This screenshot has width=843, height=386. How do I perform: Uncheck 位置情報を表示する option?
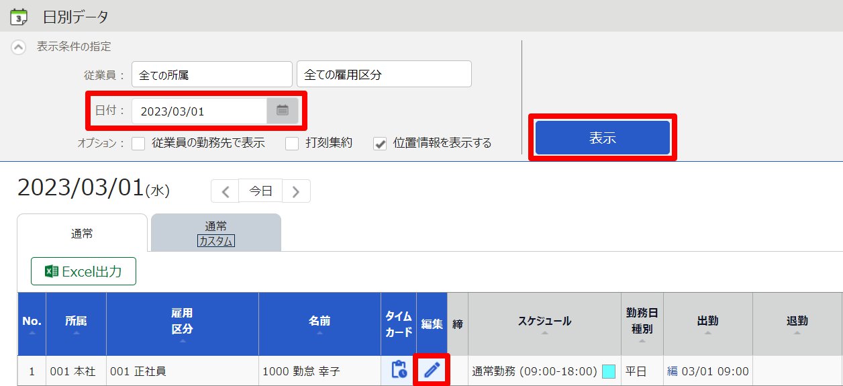point(380,143)
